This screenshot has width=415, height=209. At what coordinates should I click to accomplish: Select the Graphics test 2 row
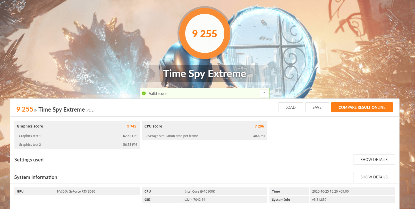tap(77, 144)
